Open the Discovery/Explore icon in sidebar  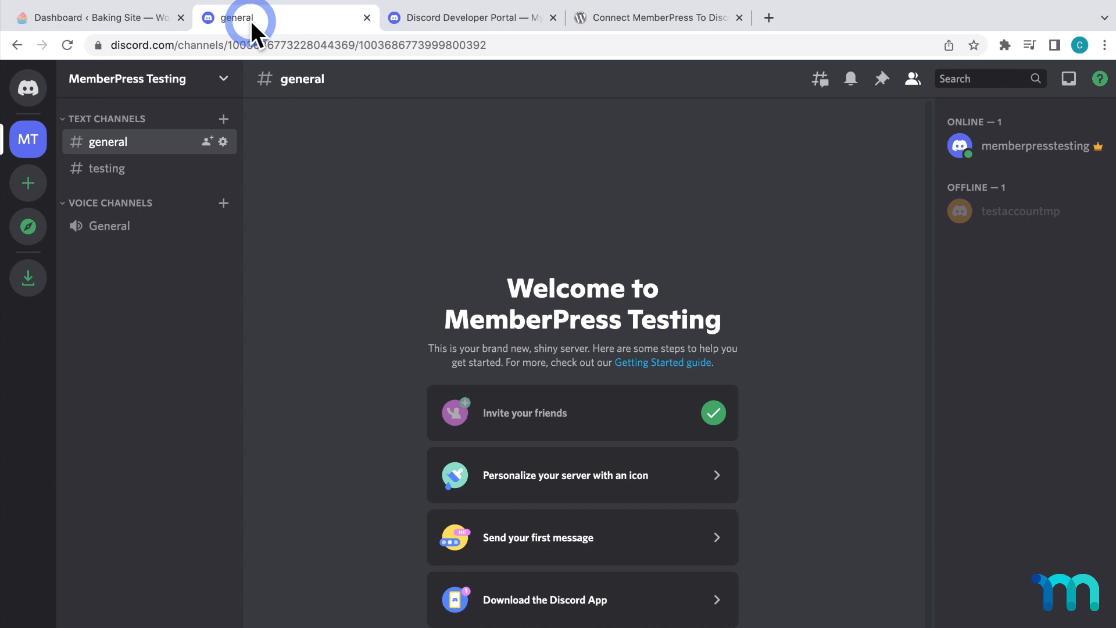28,226
